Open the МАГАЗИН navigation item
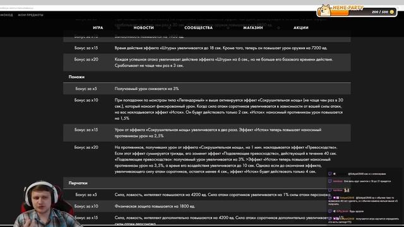 [253, 28]
